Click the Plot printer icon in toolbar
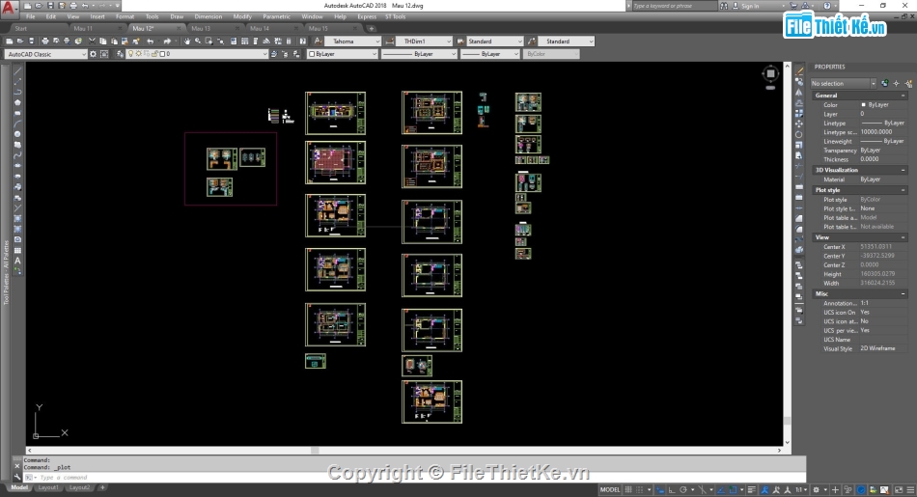Image resolution: width=917 pixels, height=497 pixels. [45, 41]
